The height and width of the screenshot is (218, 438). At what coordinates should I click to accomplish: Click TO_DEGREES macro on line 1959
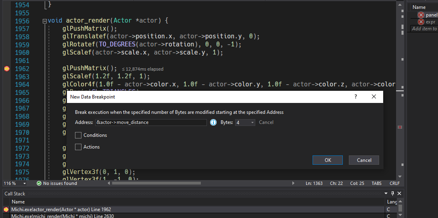117,45
